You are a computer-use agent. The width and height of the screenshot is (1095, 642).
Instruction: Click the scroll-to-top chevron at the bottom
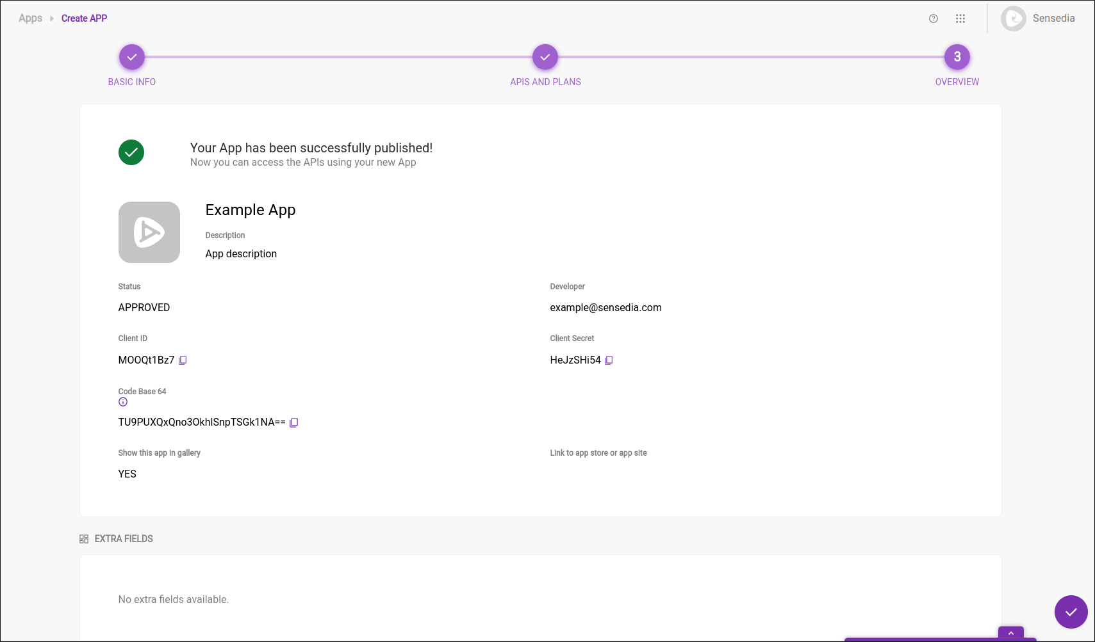tap(1011, 632)
